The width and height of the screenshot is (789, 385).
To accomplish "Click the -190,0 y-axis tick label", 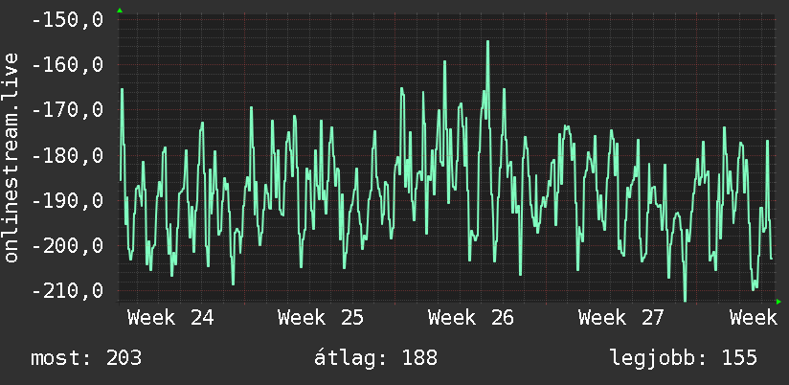I will (67, 200).
